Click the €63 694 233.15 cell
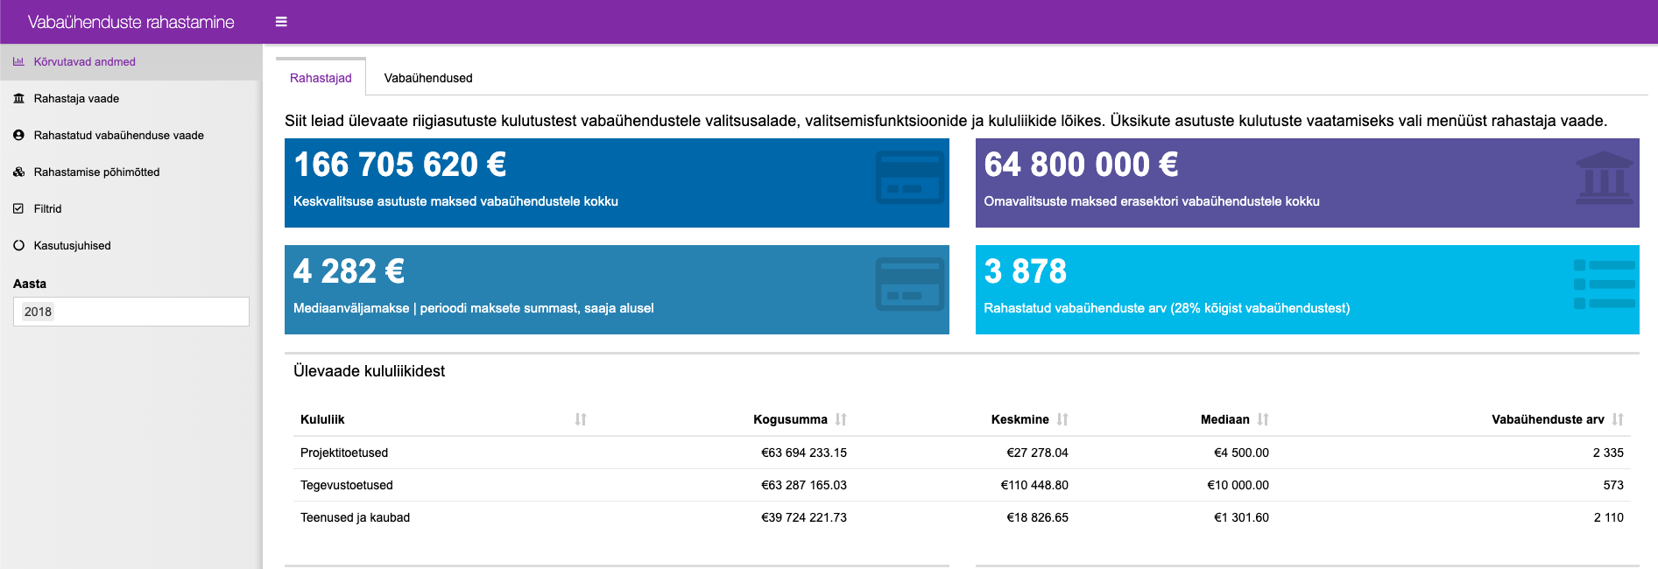The height and width of the screenshot is (569, 1658). tap(804, 453)
